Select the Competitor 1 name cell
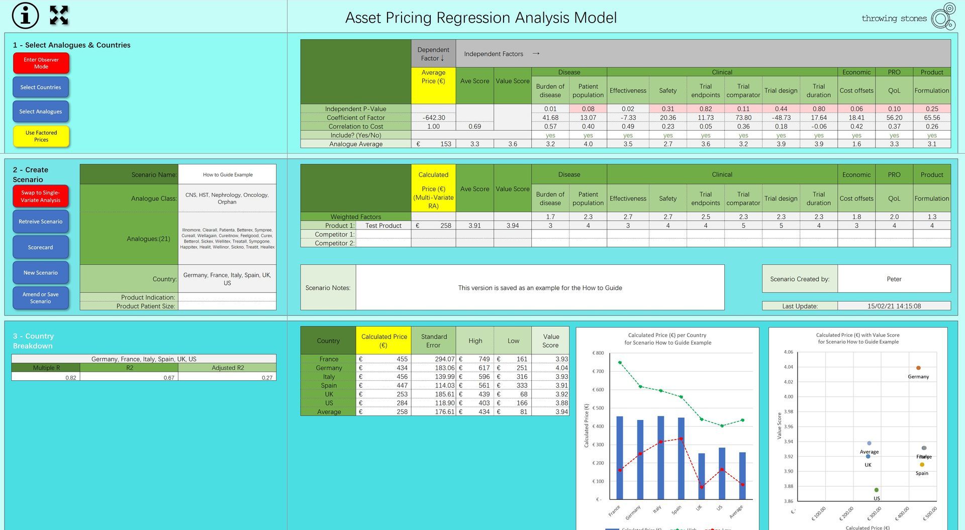 (x=383, y=234)
